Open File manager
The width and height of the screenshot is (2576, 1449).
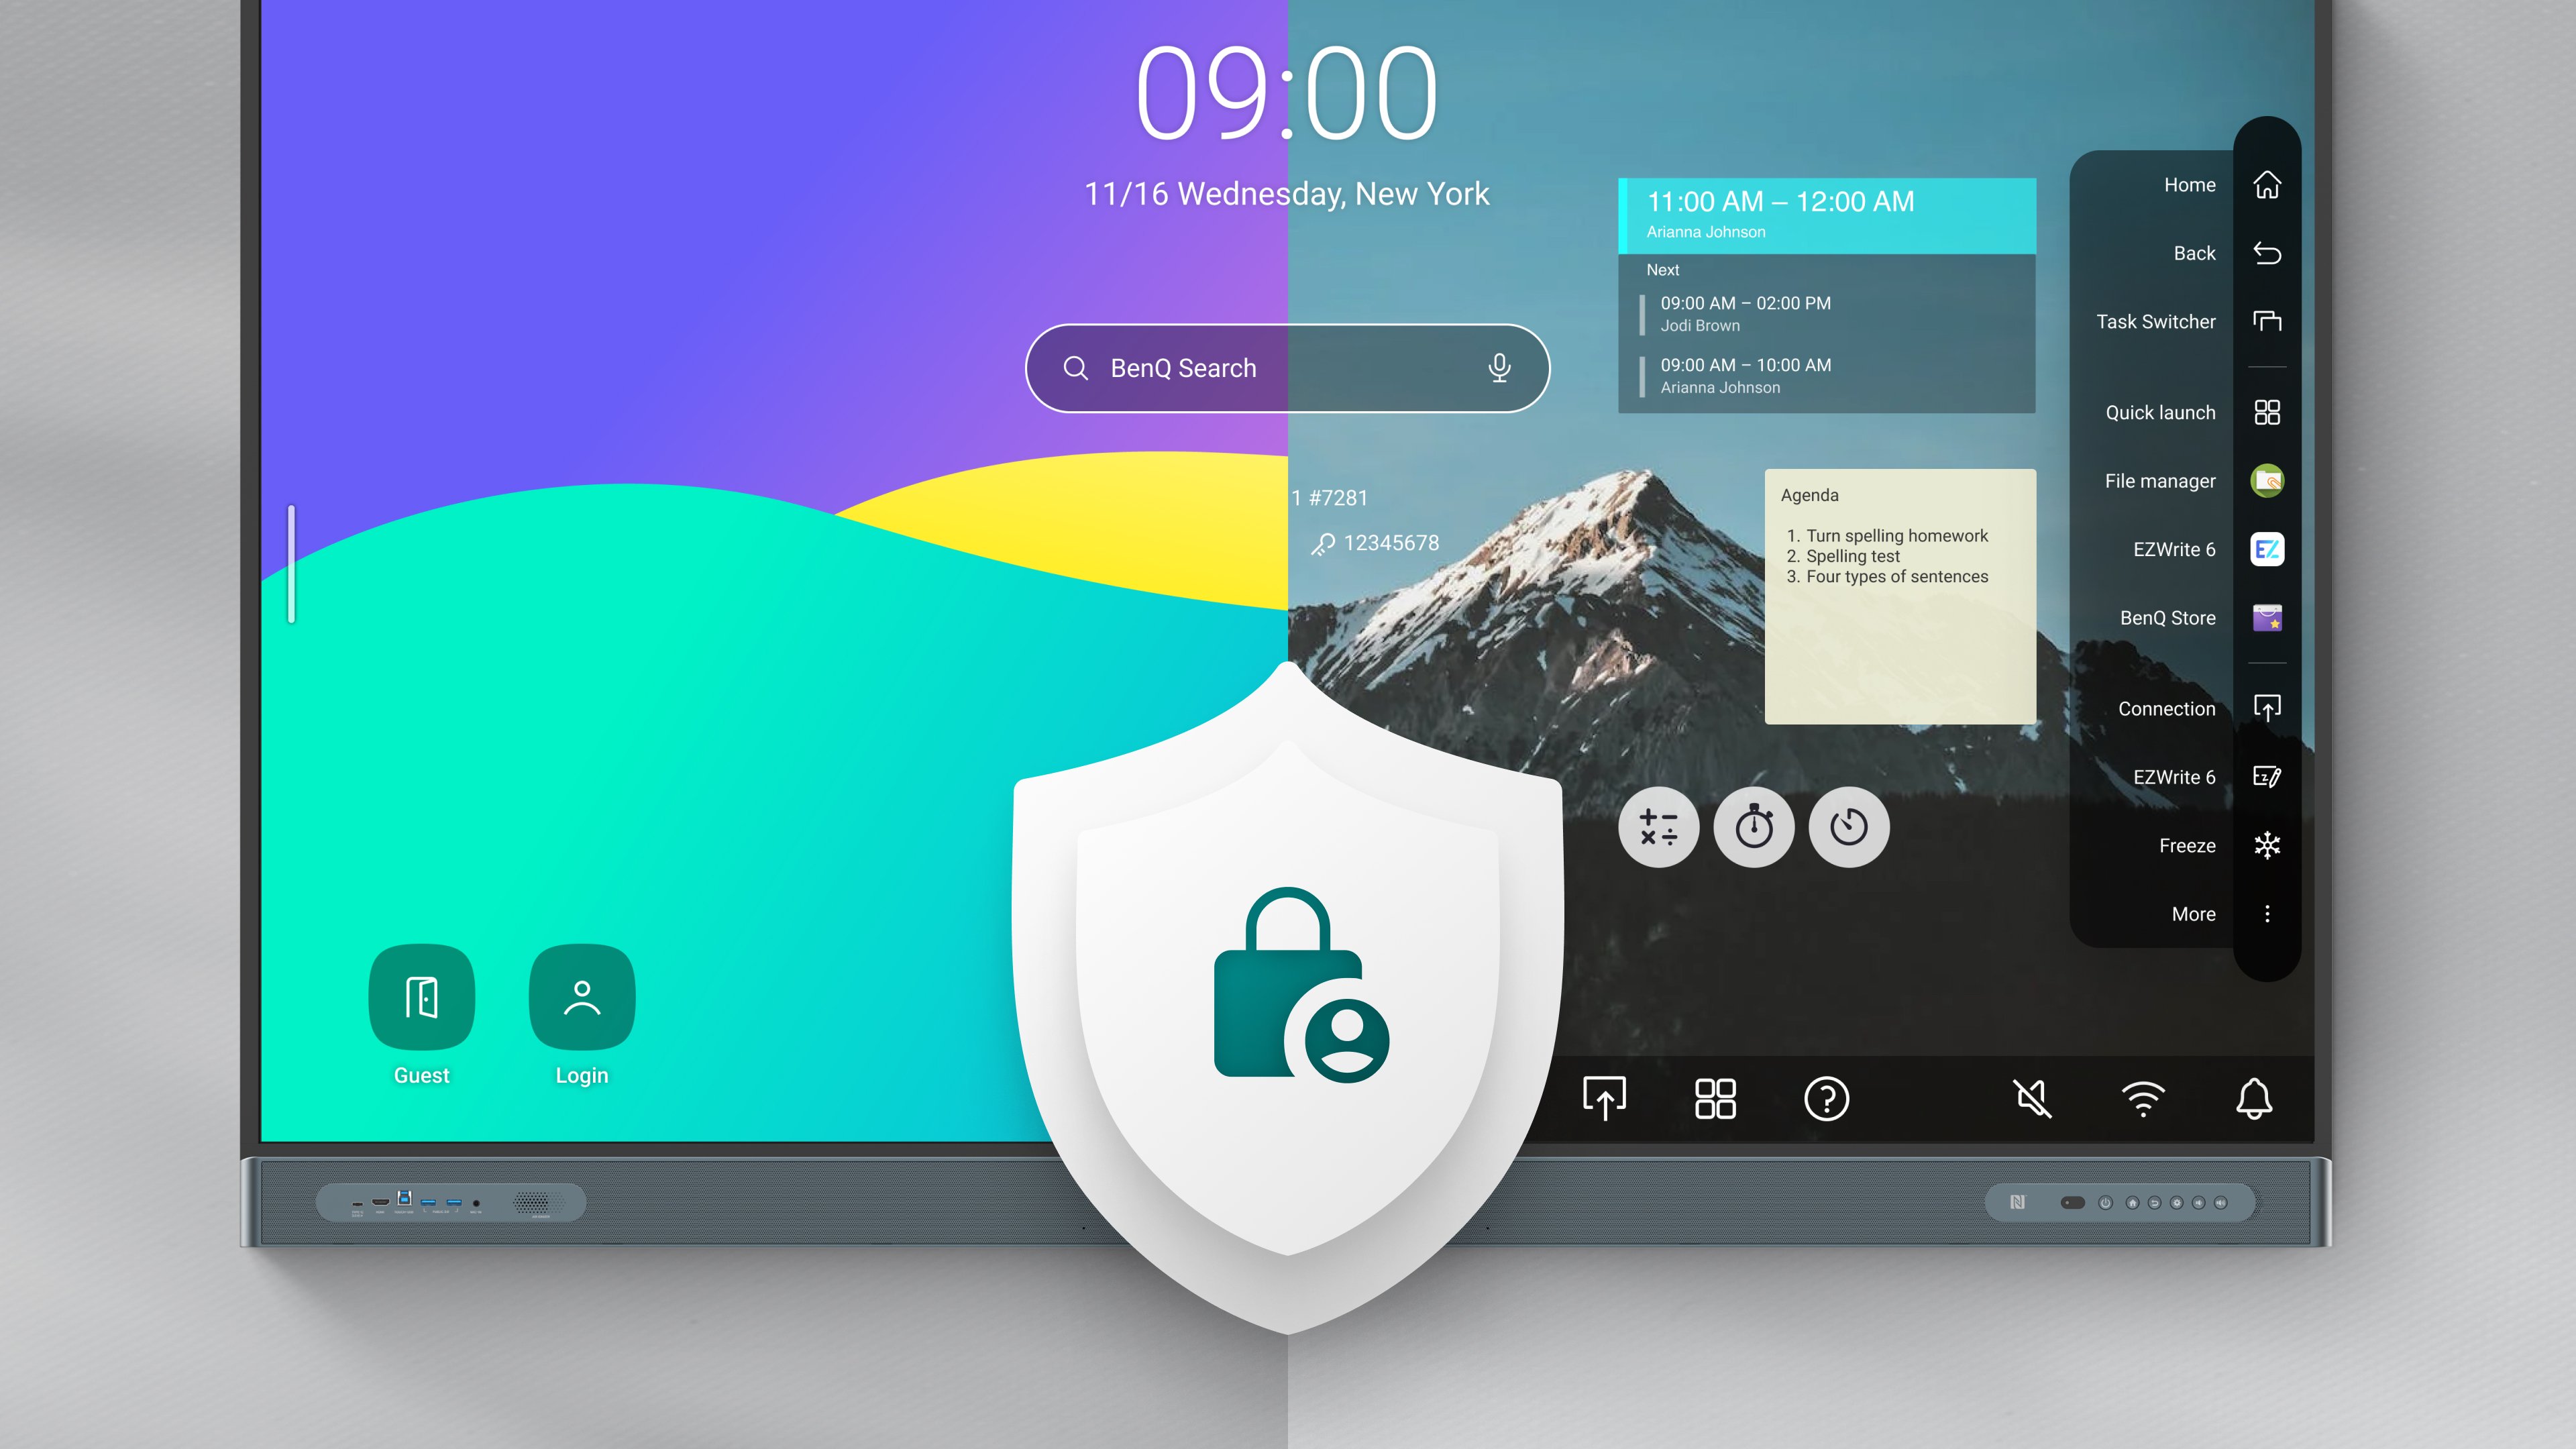pyautogui.click(x=2265, y=480)
